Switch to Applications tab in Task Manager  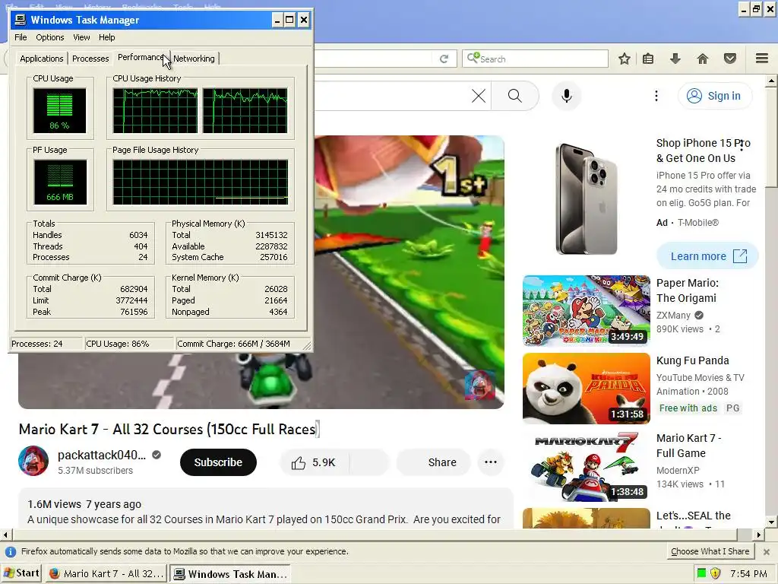pos(42,59)
